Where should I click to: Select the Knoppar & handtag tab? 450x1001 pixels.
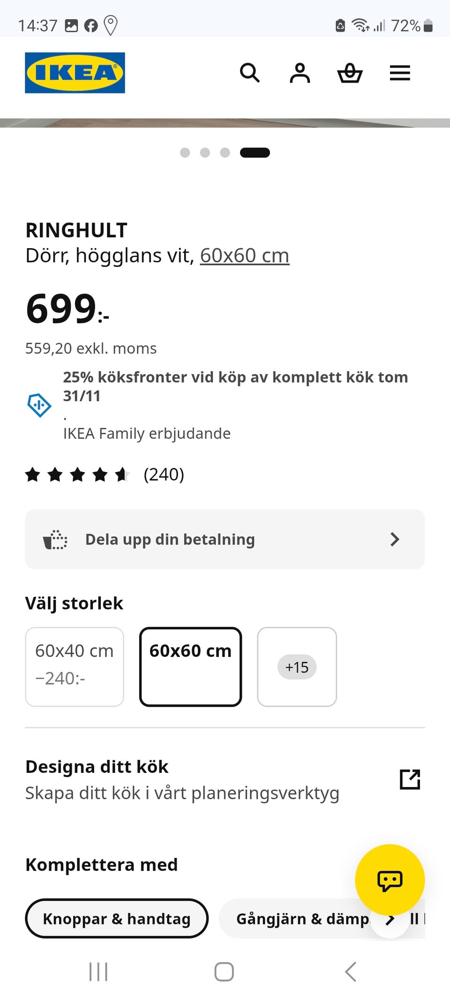pos(117,918)
